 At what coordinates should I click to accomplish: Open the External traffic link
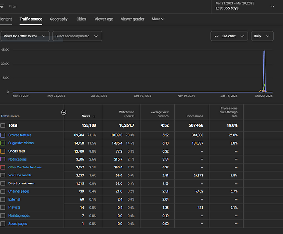point(14,199)
